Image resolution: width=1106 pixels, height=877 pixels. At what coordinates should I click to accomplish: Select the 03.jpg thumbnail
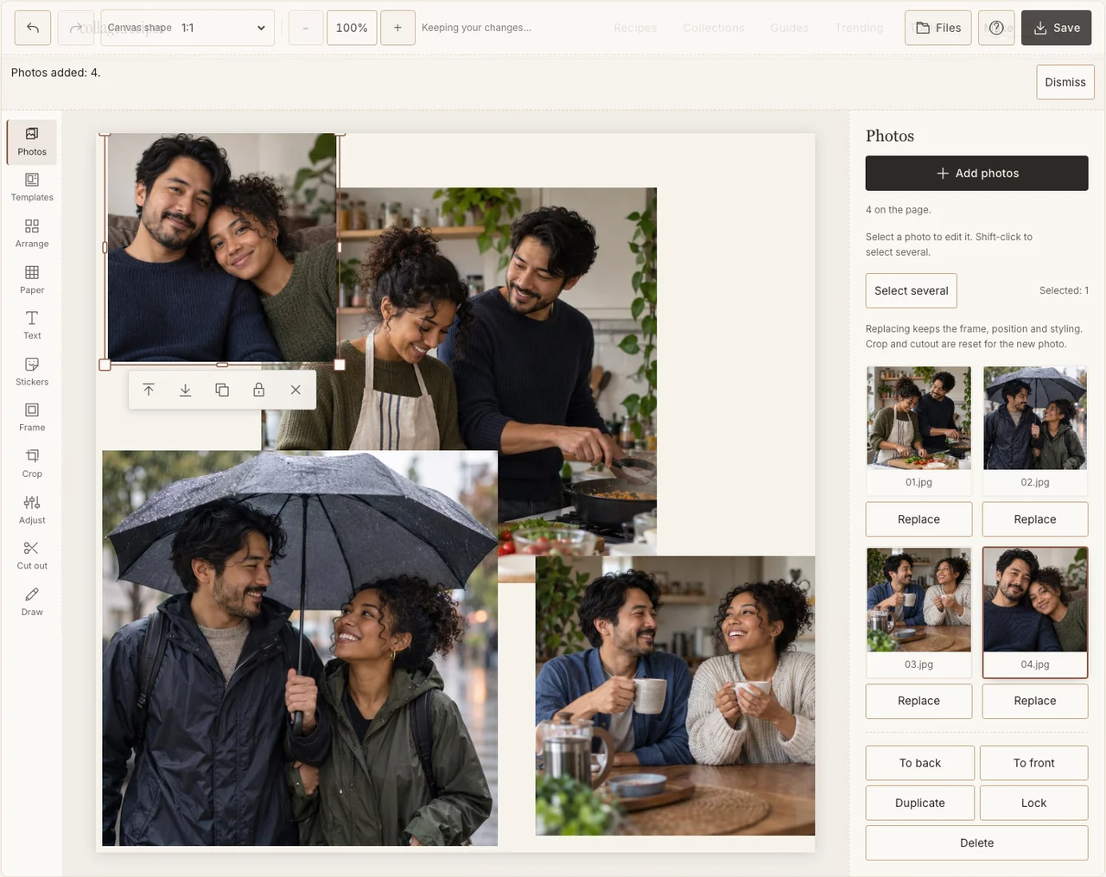tap(918, 611)
